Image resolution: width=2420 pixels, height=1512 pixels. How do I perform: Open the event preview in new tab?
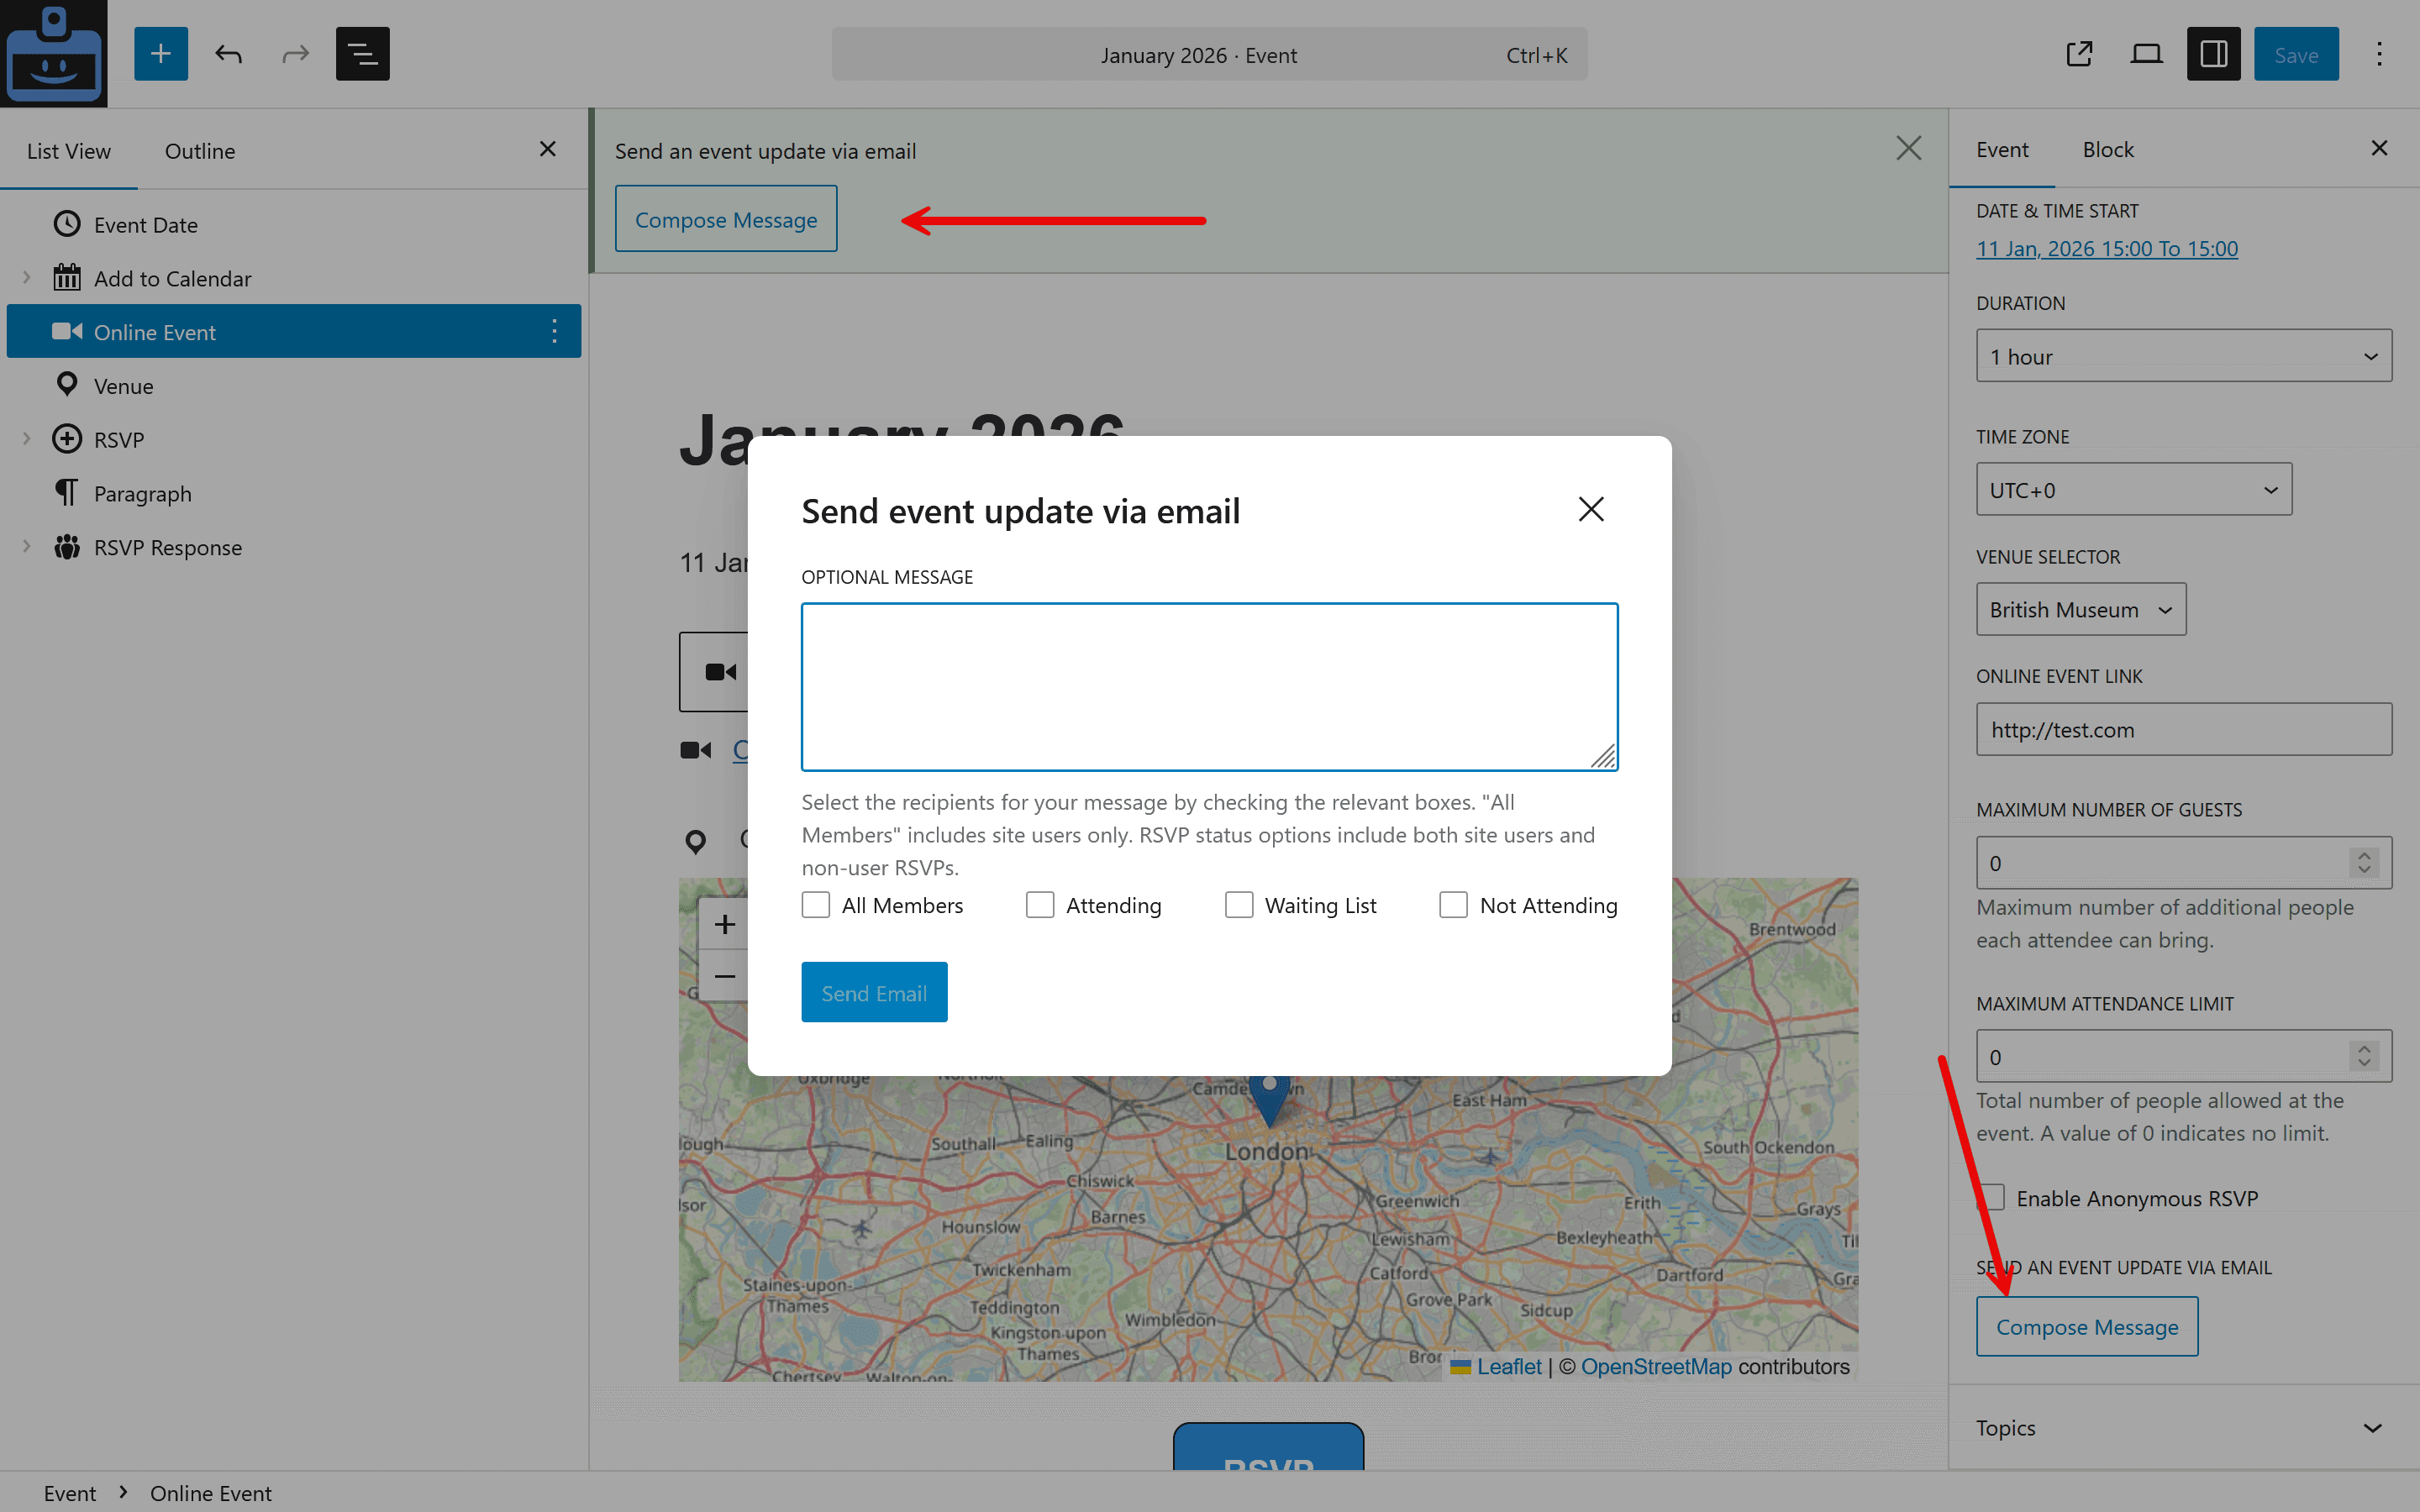[2079, 54]
